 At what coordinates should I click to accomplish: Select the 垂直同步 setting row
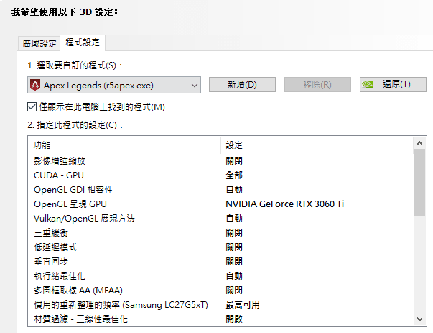point(221,261)
